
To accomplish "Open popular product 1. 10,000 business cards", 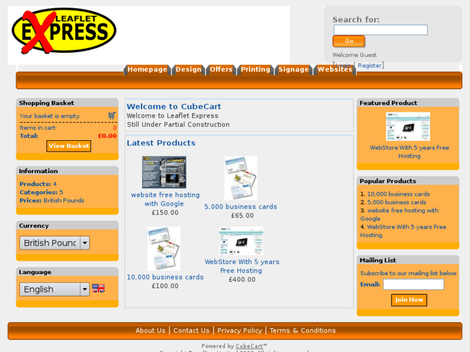I will pos(398,194).
